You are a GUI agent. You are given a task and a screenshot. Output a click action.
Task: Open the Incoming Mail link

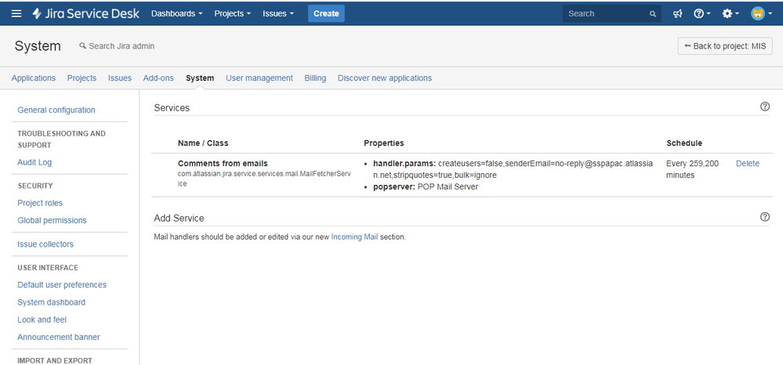point(354,237)
